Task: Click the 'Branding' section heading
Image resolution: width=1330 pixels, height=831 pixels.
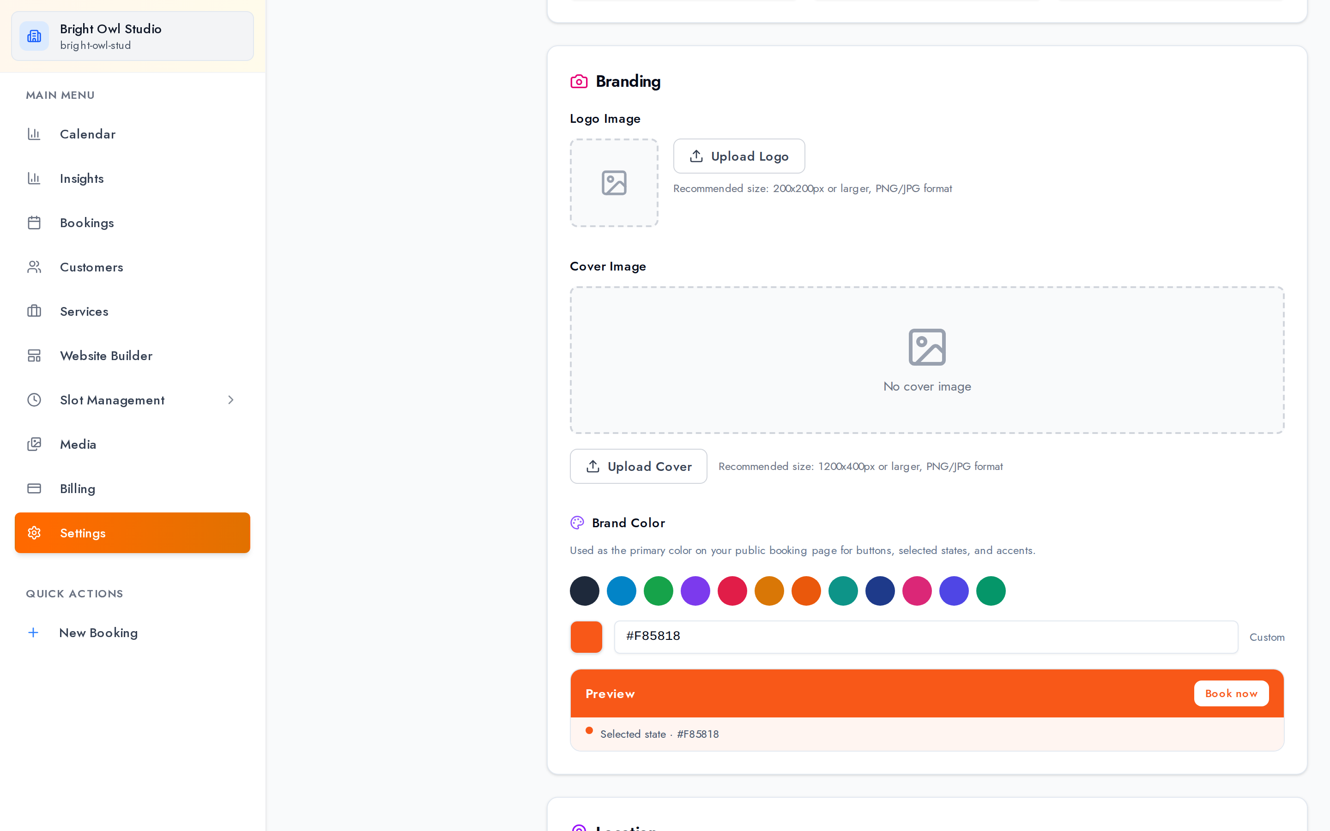Action: coord(628,81)
